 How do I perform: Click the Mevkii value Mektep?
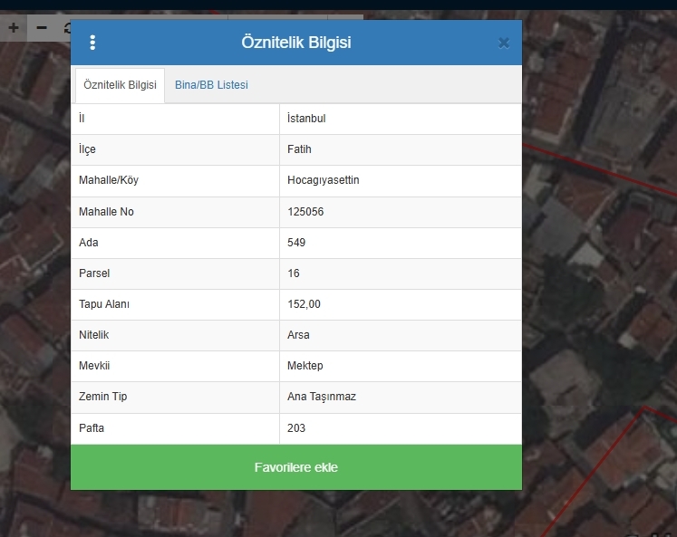pyautogui.click(x=305, y=366)
